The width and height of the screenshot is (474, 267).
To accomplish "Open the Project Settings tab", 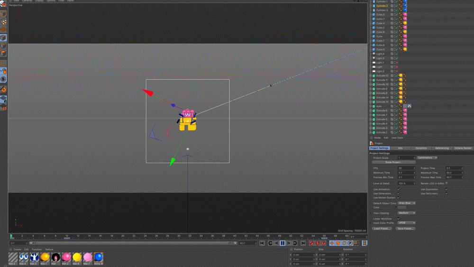I will pyautogui.click(x=379, y=148).
